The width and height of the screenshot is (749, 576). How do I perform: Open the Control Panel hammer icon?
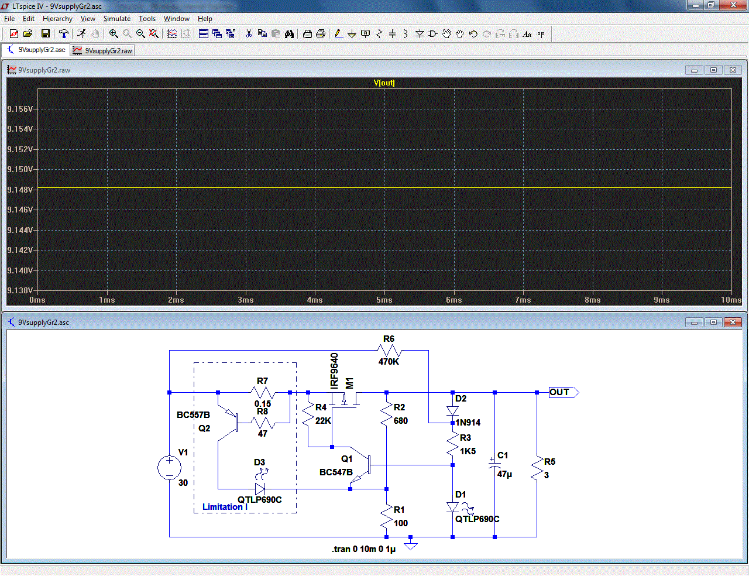point(64,34)
